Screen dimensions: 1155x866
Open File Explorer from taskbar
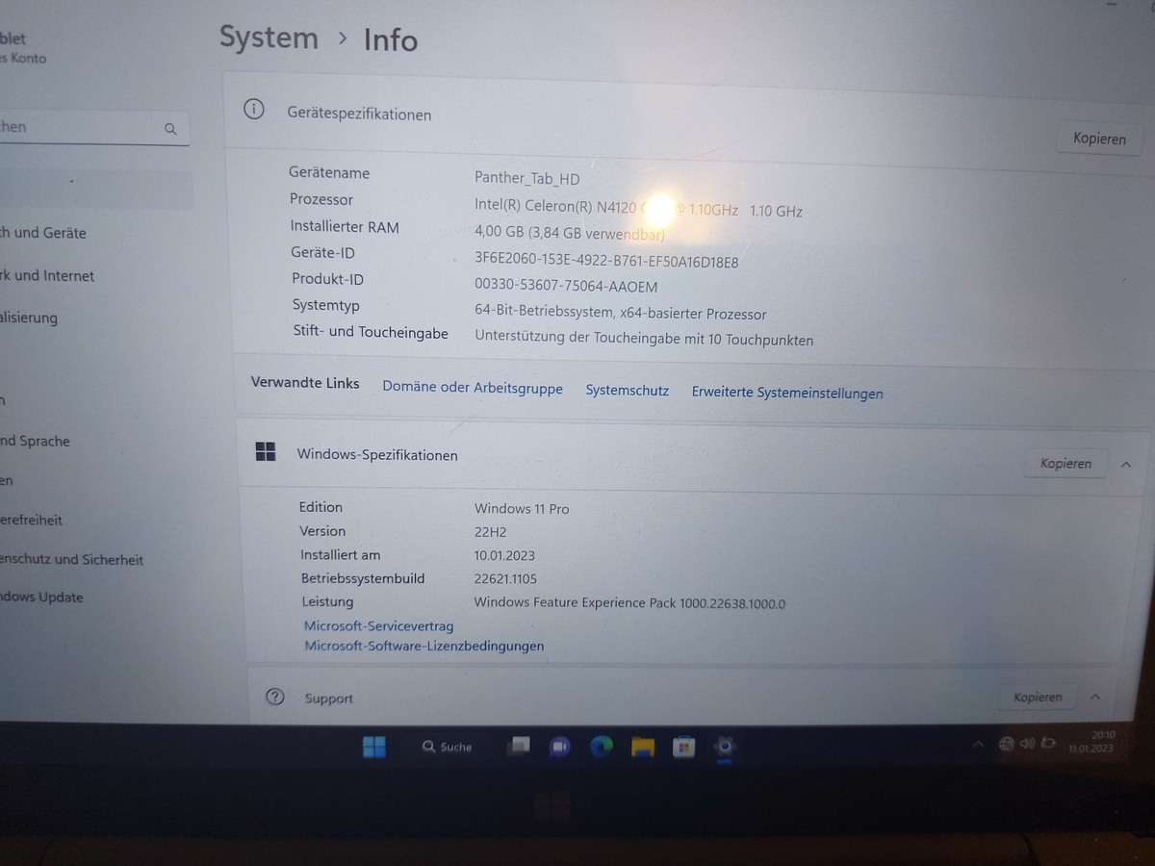click(643, 747)
